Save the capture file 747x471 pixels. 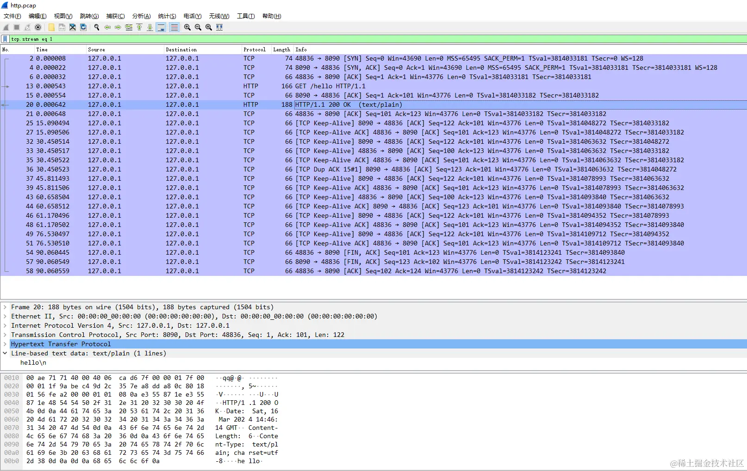coord(62,27)
